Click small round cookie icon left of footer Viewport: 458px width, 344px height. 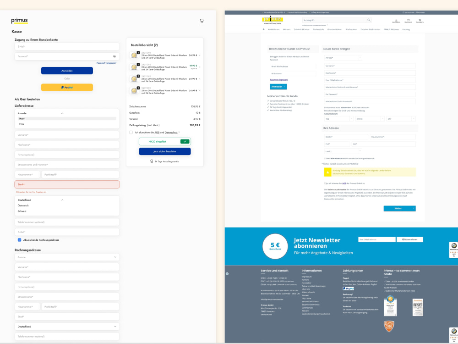pos(227,274)
